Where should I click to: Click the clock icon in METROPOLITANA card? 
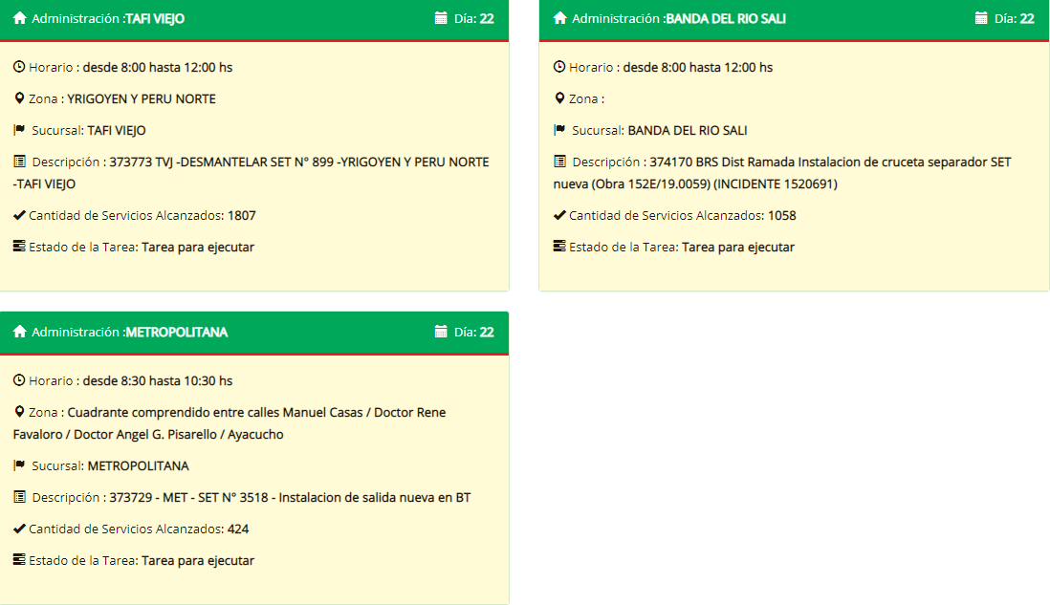(x=19, y=380)
